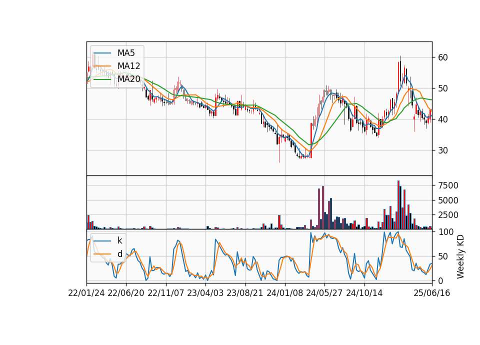Click the Weekly KD axis title

tap(460, 257)
